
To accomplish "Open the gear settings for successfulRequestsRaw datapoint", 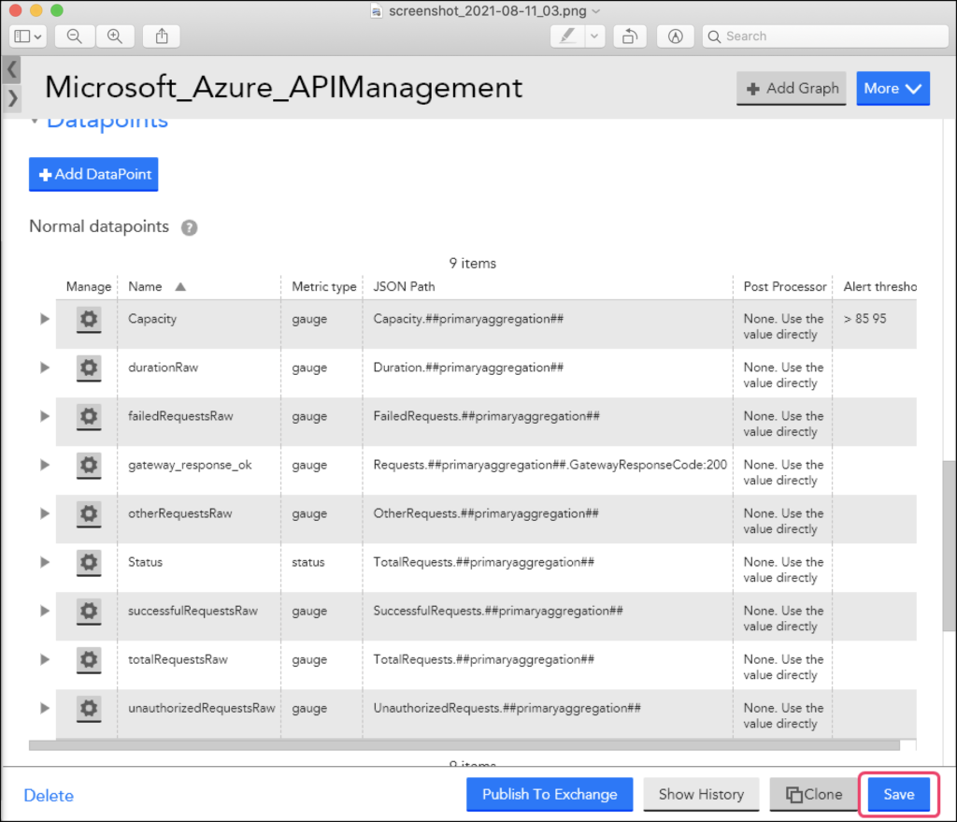I will click(x=89, y=612).
